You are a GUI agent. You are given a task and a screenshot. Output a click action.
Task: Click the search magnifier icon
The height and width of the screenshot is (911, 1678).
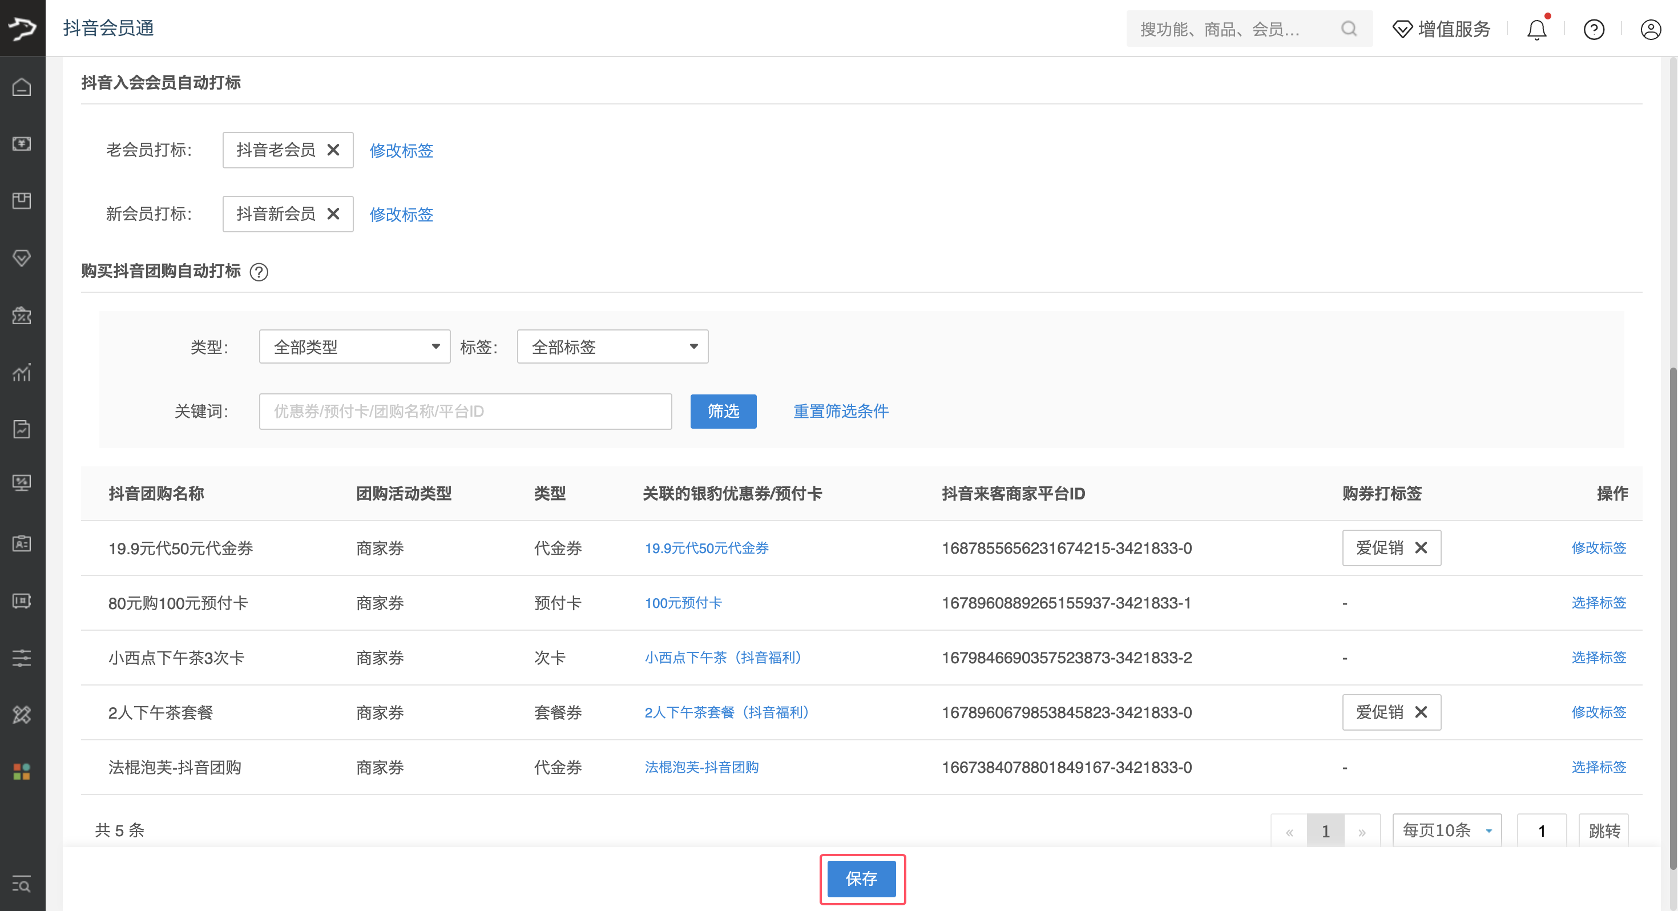click(x=1349, y=29)
